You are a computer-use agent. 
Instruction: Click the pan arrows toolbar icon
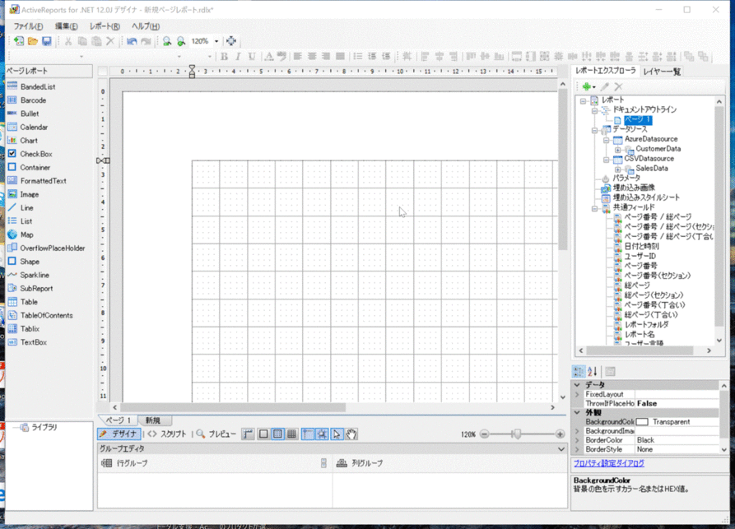point(231,41)
